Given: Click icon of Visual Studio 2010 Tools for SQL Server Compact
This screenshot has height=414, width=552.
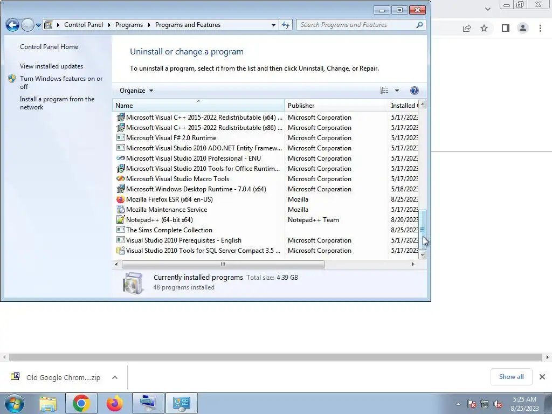Looking at the screenshot, I should point(120,250).
